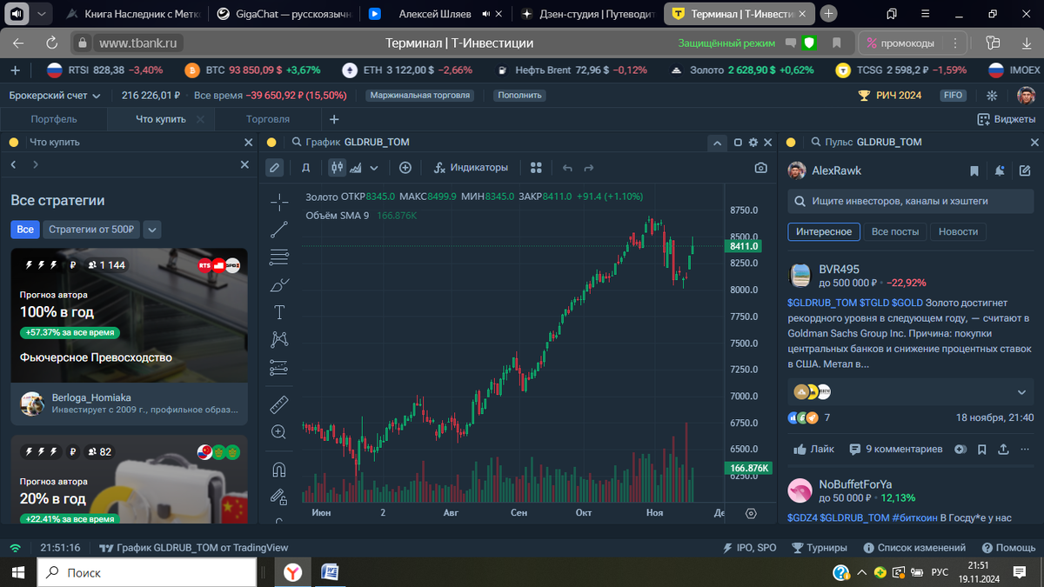1044x587 pixels.
Task: Expand more strategy filters chevron
Action: point(152,230)
